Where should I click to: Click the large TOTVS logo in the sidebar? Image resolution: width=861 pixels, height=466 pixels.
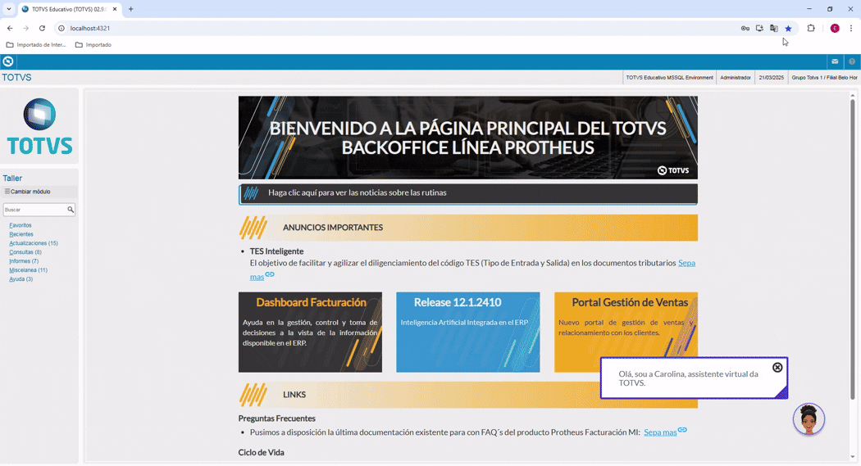pos(39,127)
